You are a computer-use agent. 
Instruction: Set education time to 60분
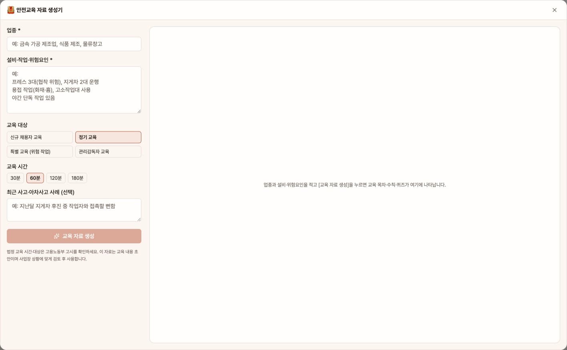(35, 178)
